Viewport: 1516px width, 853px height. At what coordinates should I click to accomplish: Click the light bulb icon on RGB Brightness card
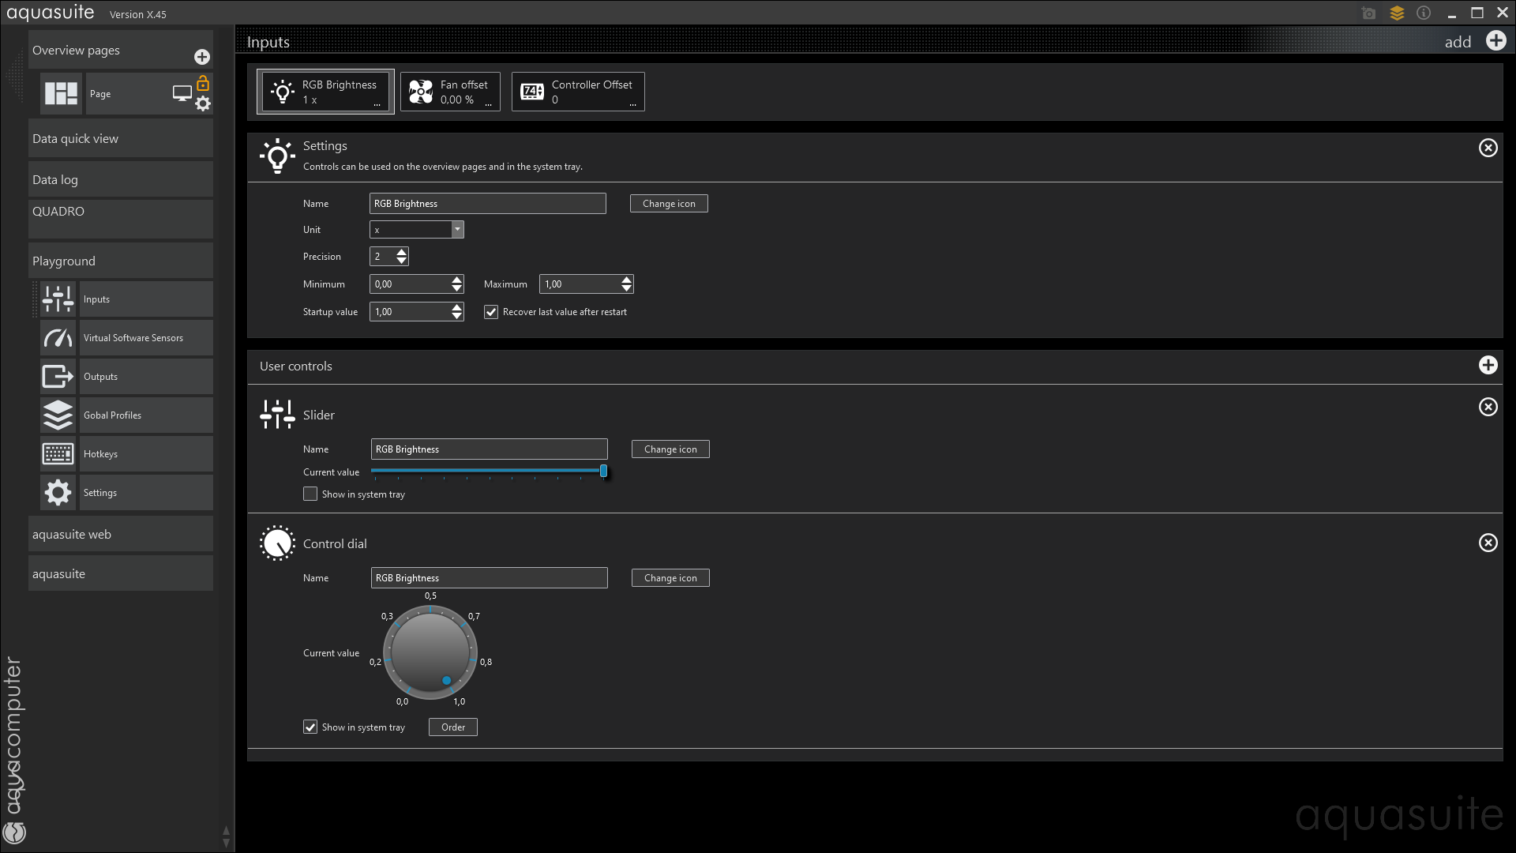point(282,92)
